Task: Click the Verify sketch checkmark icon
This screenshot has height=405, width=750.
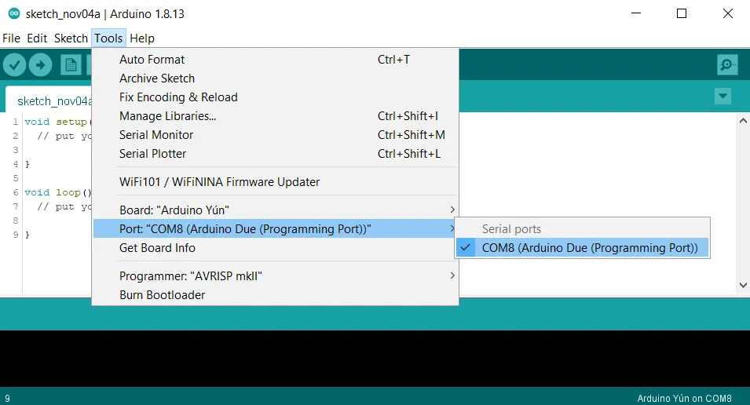Action: [14, 65]
